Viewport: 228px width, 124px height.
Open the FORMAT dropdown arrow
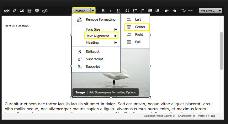pos(93,11)
